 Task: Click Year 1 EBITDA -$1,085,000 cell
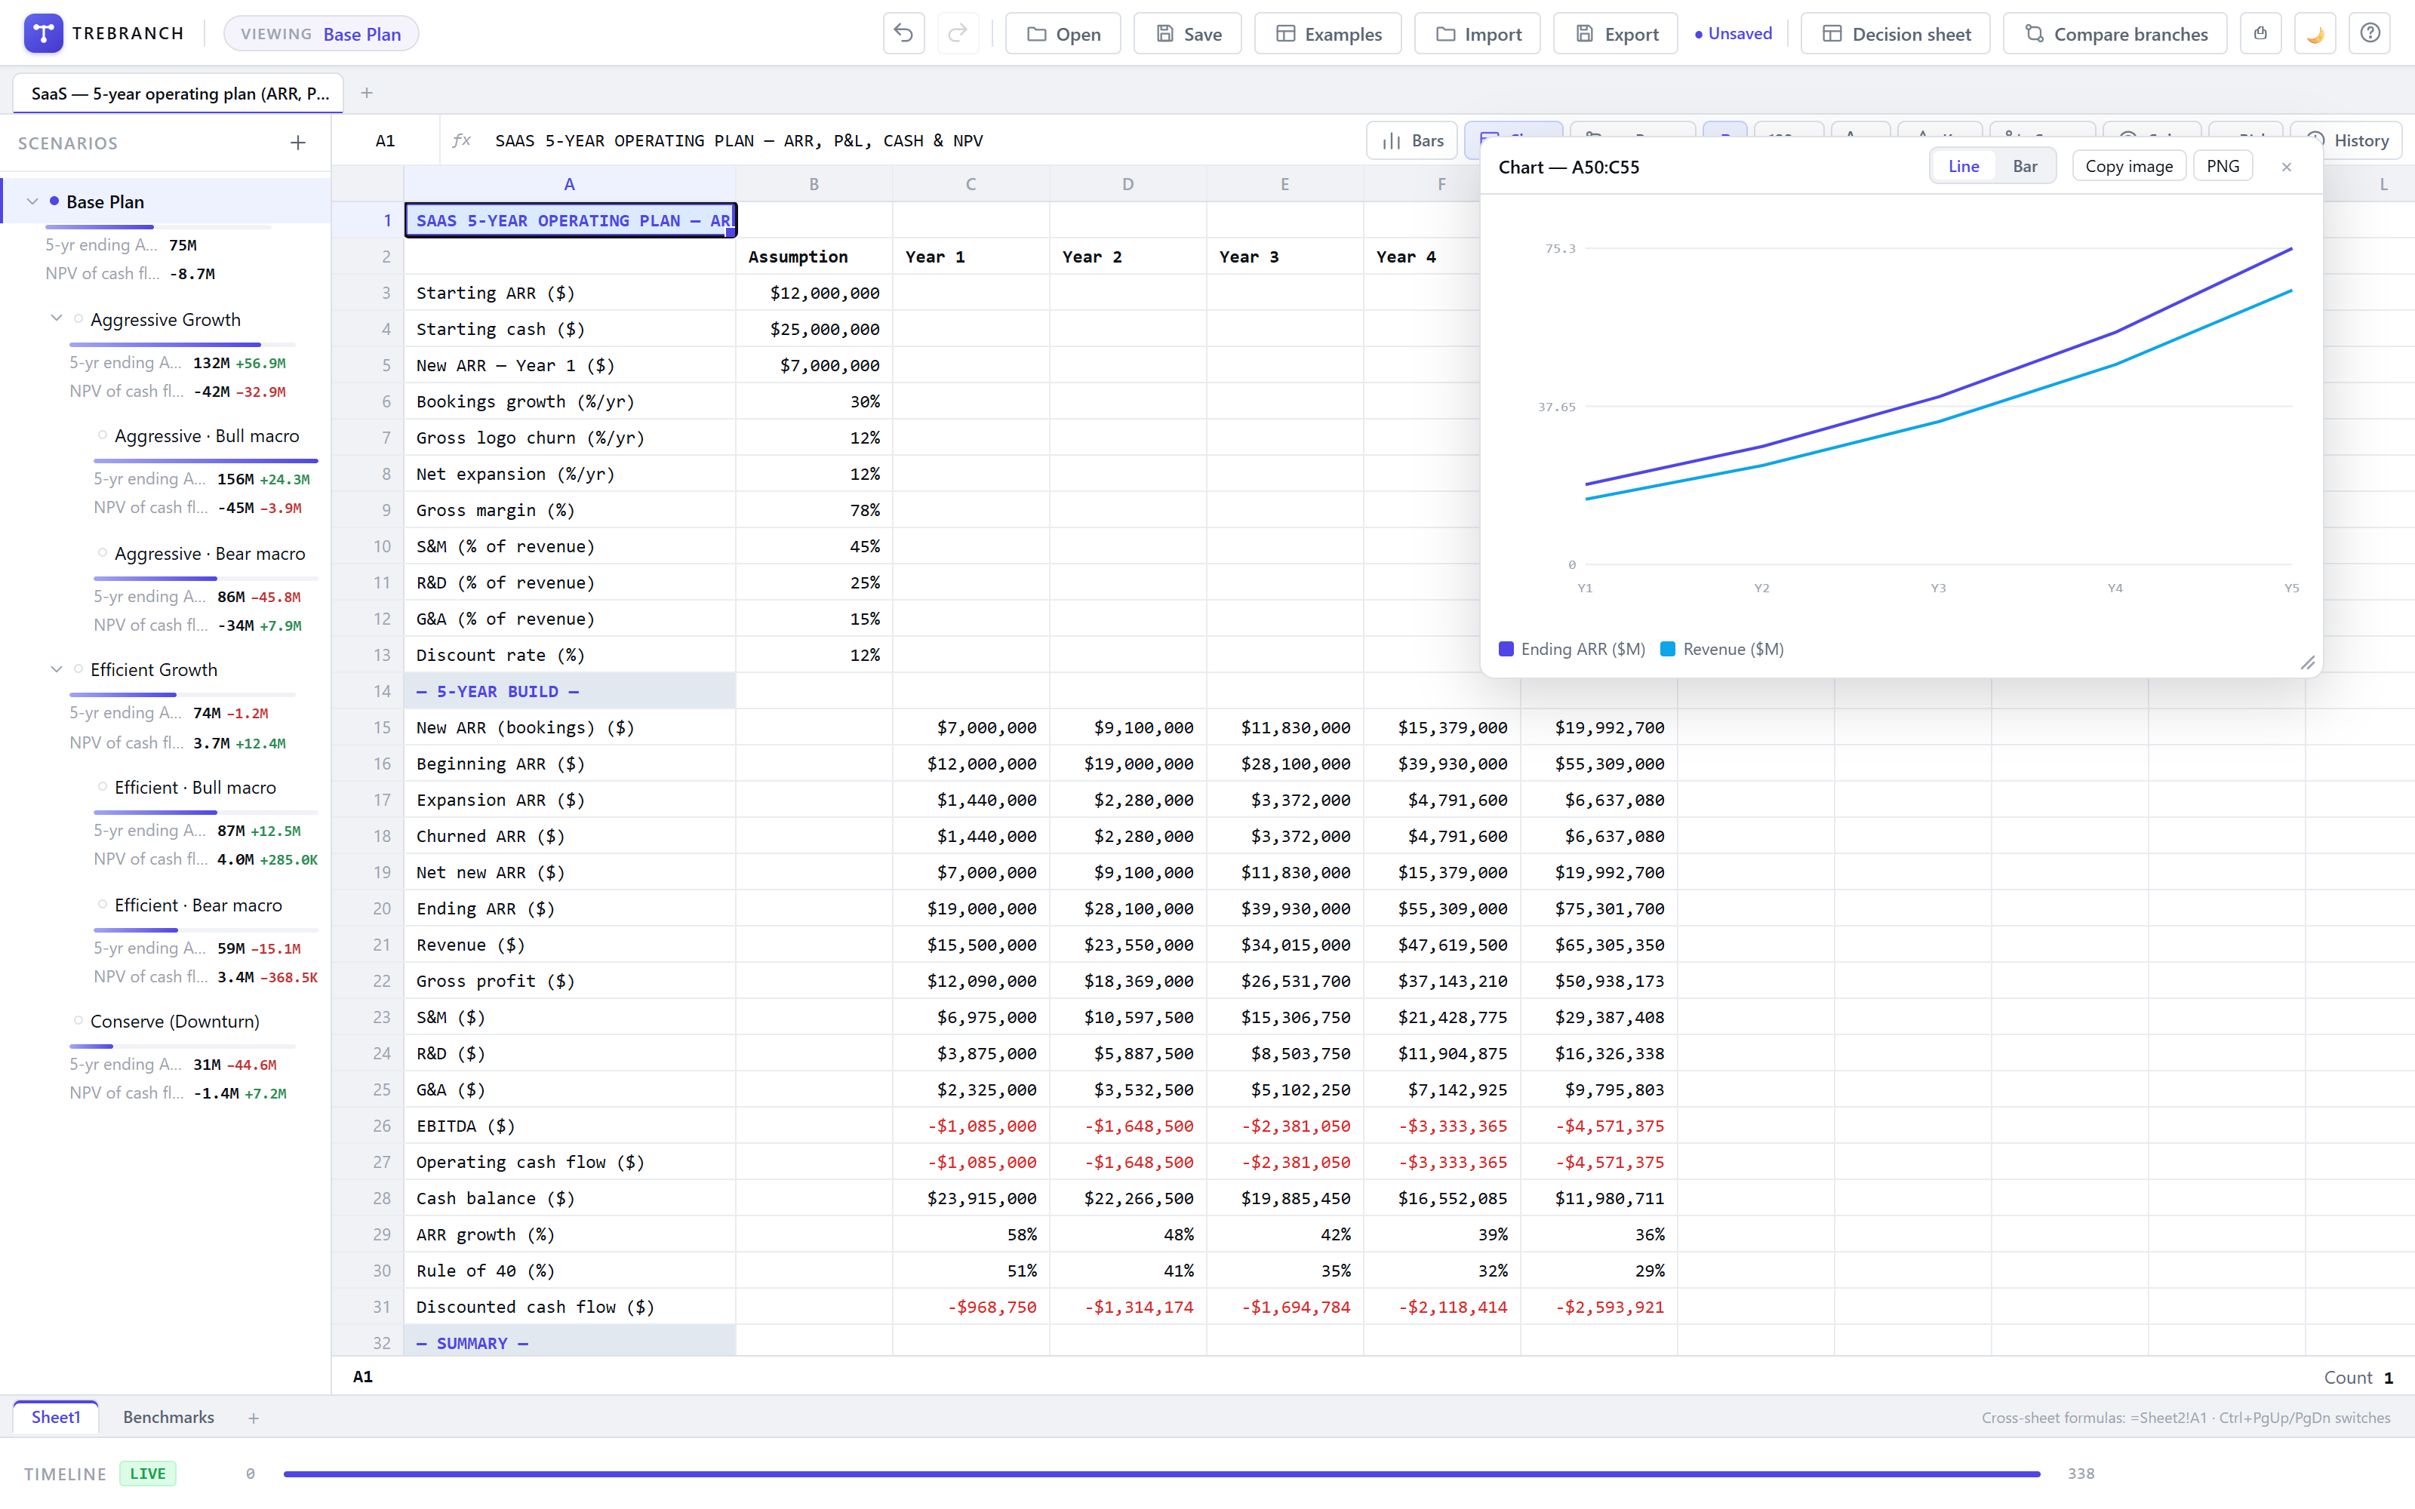pyautogui.click(x=971, y=1126)
